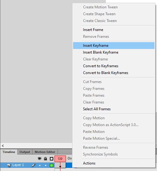Viewport: 157px width, 171px height.
Task: Click the Up frame header
Action: (60, 159)
